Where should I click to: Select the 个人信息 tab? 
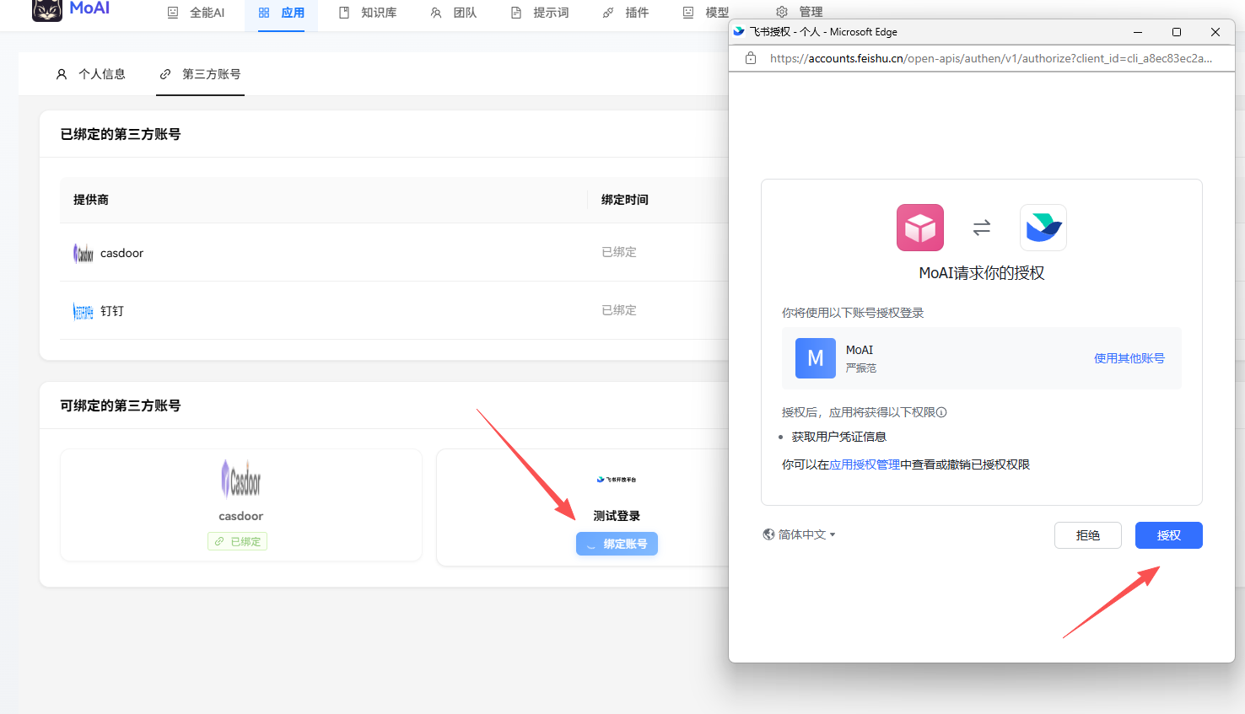click(91, 74)
